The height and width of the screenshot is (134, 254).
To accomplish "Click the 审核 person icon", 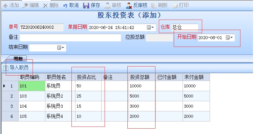I will [107, 6].
